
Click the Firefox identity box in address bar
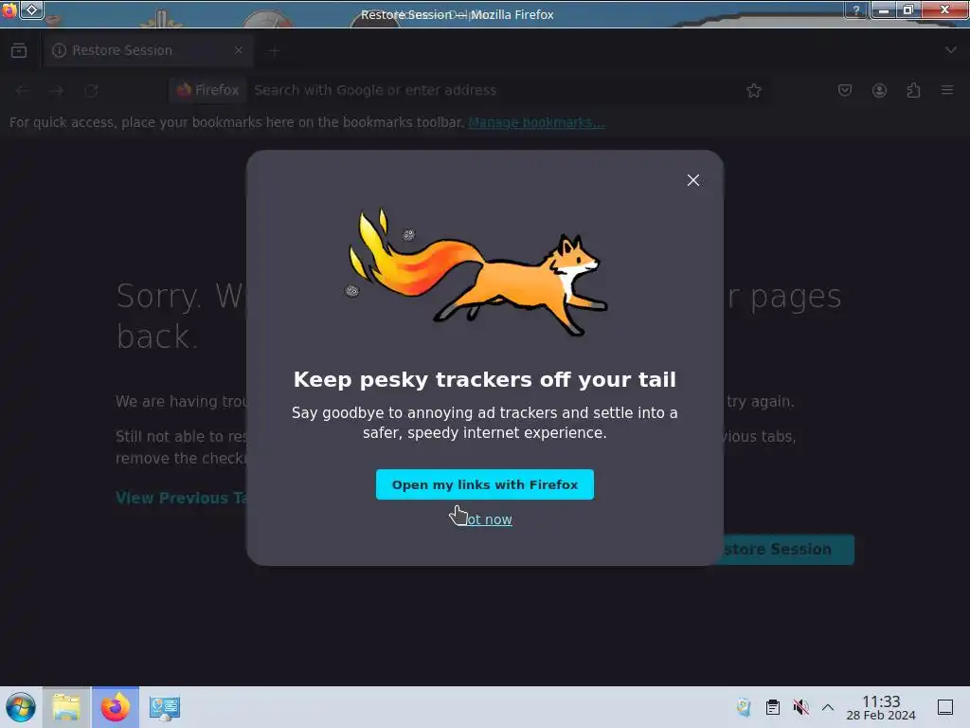pyautogui.click(x=207, y=90)
